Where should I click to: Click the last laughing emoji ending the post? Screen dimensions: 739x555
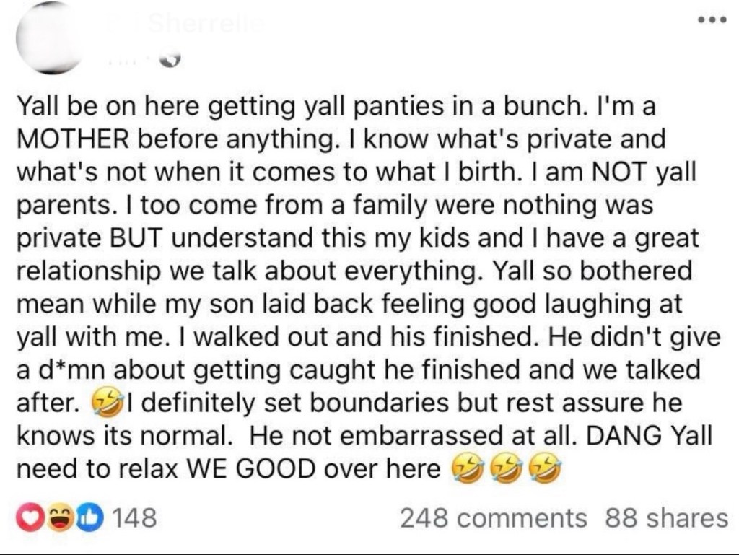[547, 469]
